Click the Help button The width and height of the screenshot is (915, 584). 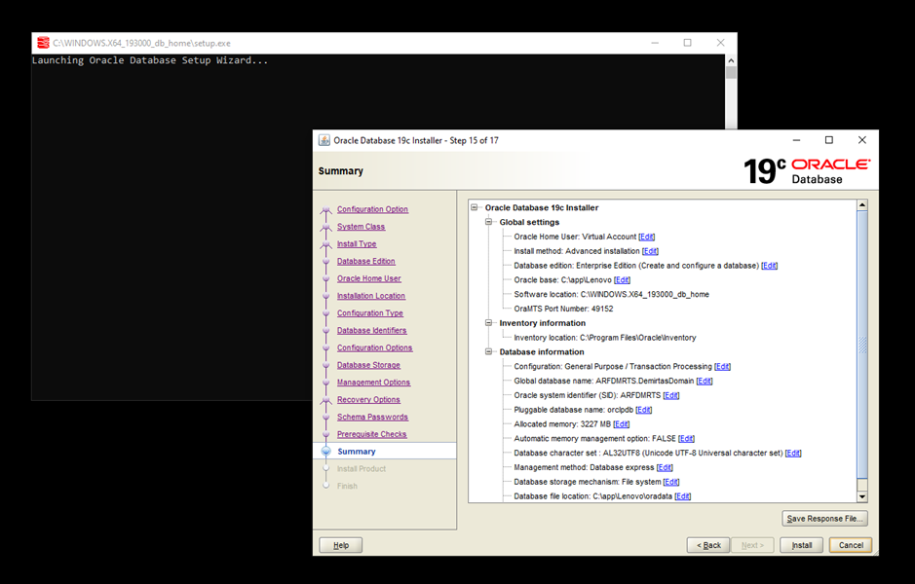click(341, 545)
